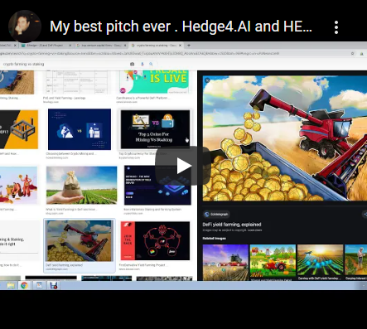The height and width of the screenshot is (329, 367).
Task: Click the bookmark star in address bar
Action: [x=352, y=54]
